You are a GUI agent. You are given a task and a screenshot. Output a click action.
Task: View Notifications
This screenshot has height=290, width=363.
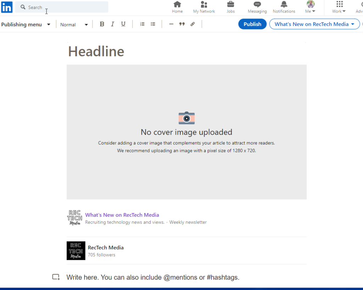point(284,7)
